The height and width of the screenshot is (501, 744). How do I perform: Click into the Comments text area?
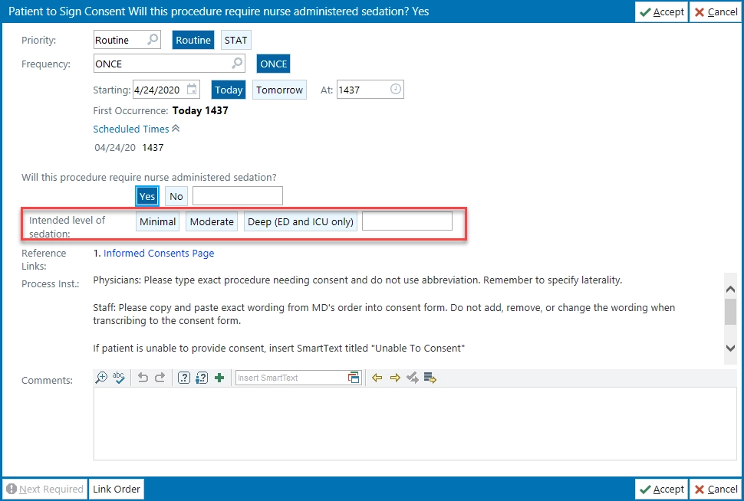click(414, 425)
